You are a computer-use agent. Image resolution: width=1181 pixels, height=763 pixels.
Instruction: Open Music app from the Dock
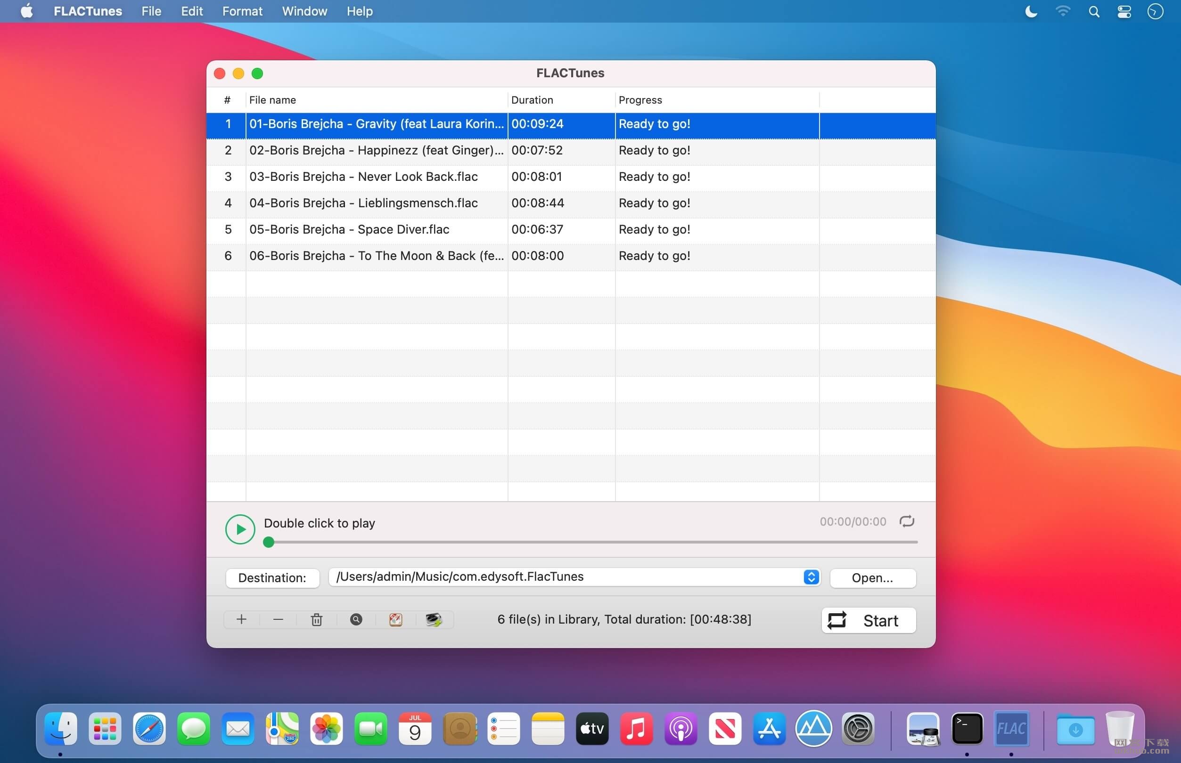[636, 728]
